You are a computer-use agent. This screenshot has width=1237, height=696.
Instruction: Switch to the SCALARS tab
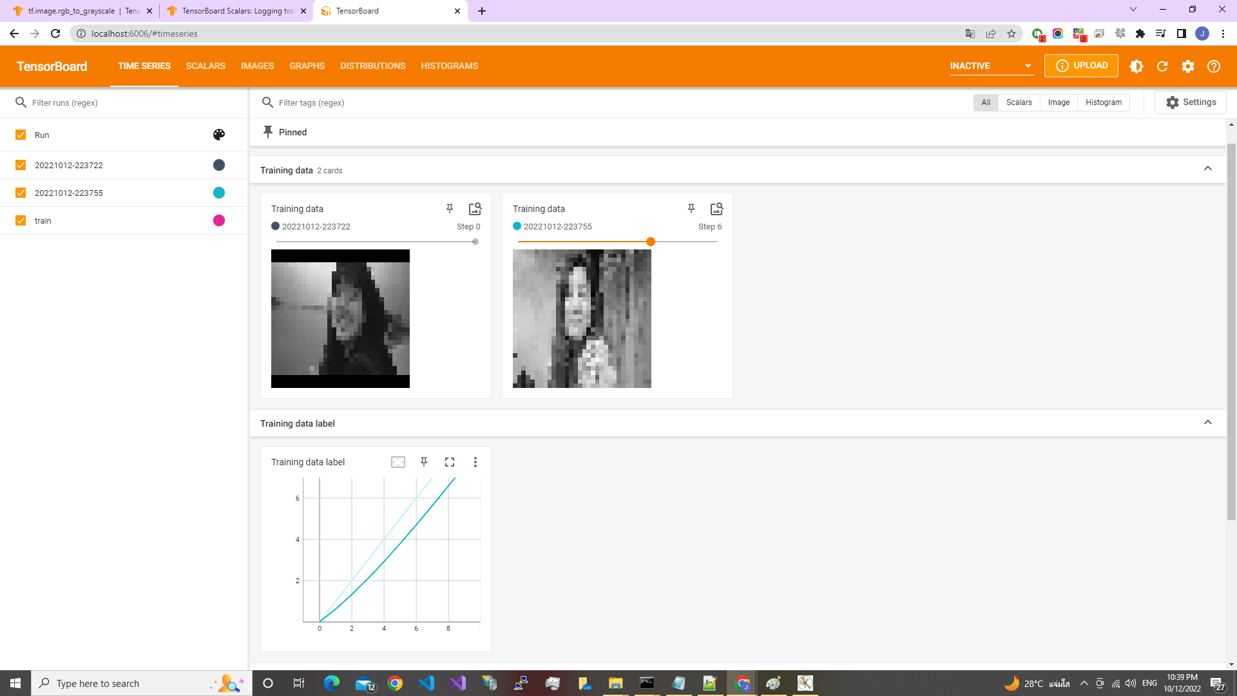pyautogui.click(x=206, y=66)
